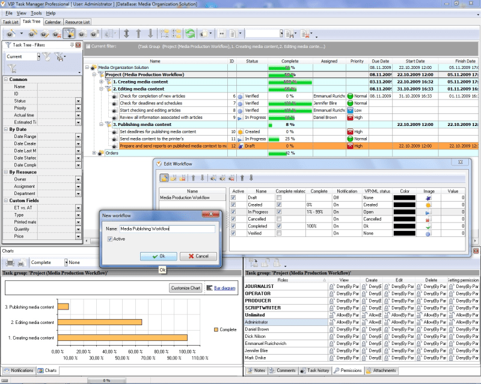
Task: Select the Add New Workflow icon
Action: click(x=164, y=176)
